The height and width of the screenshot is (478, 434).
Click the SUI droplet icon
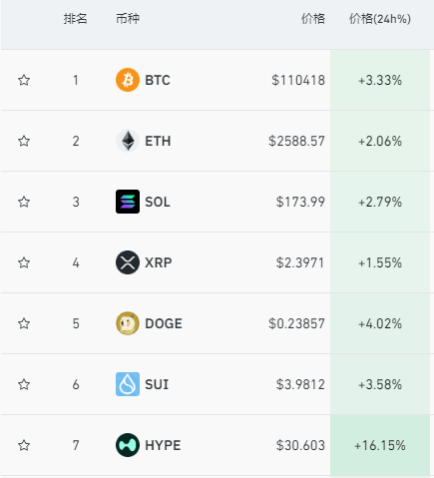pyautogui.click(x=128, y=384)
